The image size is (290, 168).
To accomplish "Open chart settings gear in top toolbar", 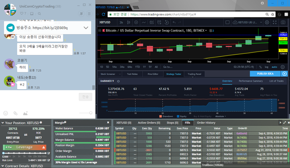I will click(267, 22).
